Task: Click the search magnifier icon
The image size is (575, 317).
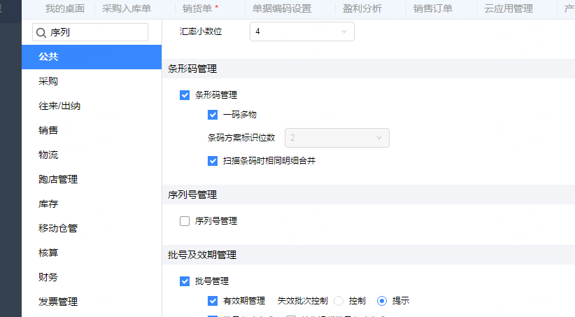Action: point(41,33)
